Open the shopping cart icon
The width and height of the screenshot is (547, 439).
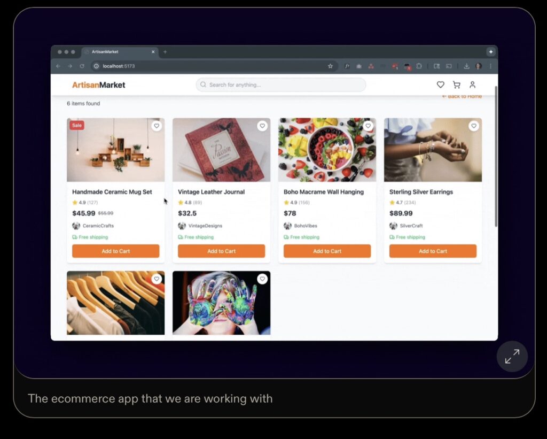tap(456, 85)
